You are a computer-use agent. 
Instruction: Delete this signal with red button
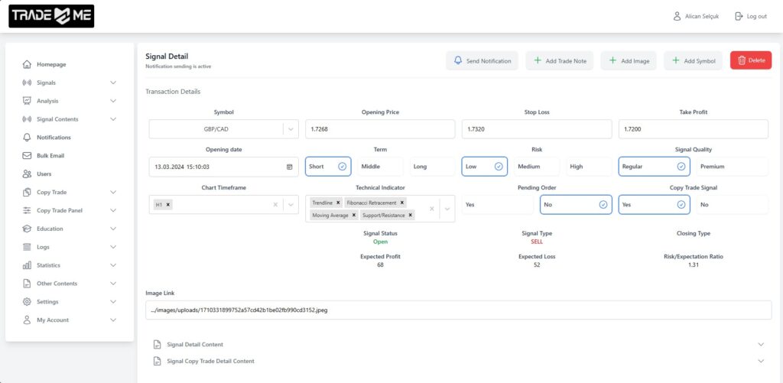point(750,60)
